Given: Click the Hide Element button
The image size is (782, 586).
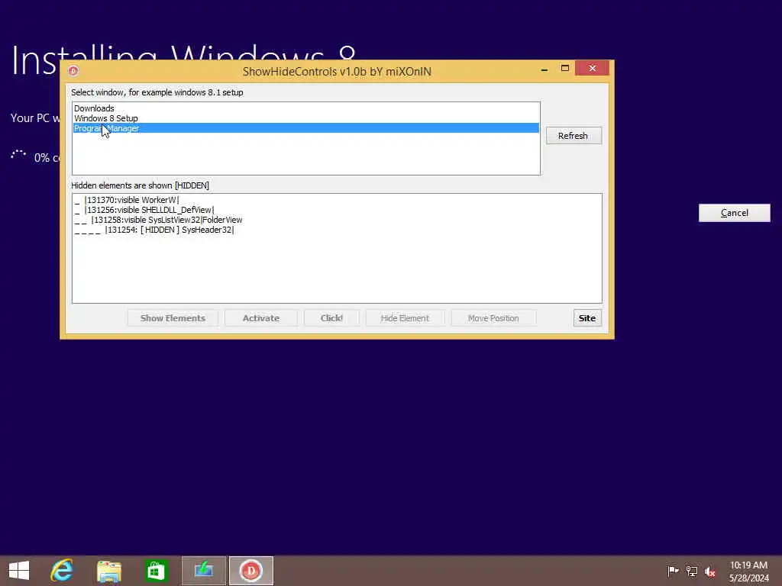Looking at the screenshot, I should point(405,318).
